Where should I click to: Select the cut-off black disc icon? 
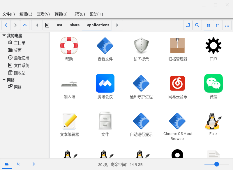pos(177,154)
